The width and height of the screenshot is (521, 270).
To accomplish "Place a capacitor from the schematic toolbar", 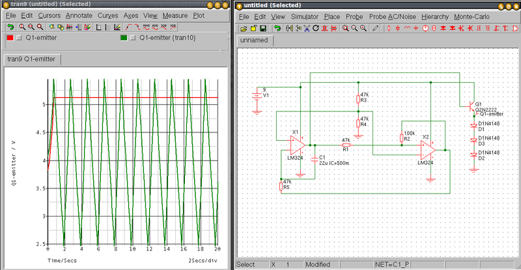I will coord(399,29).
